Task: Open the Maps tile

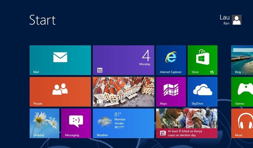Action: tap(171, 92)
